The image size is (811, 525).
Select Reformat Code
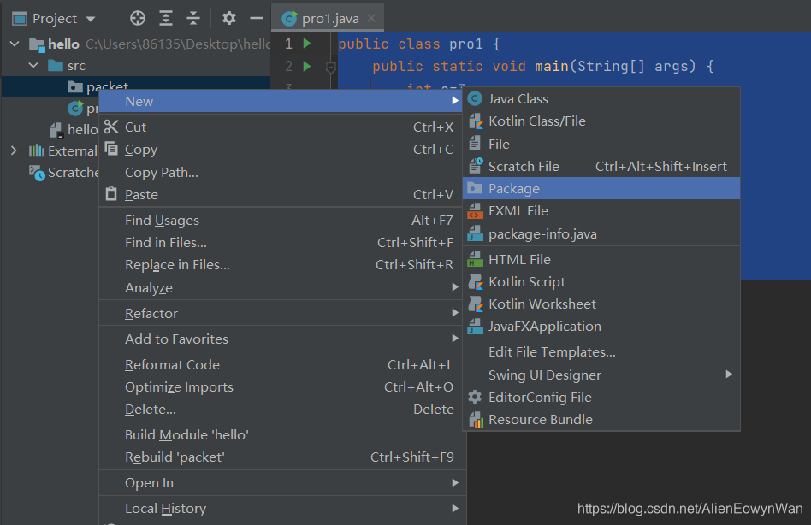coord(282,365)
